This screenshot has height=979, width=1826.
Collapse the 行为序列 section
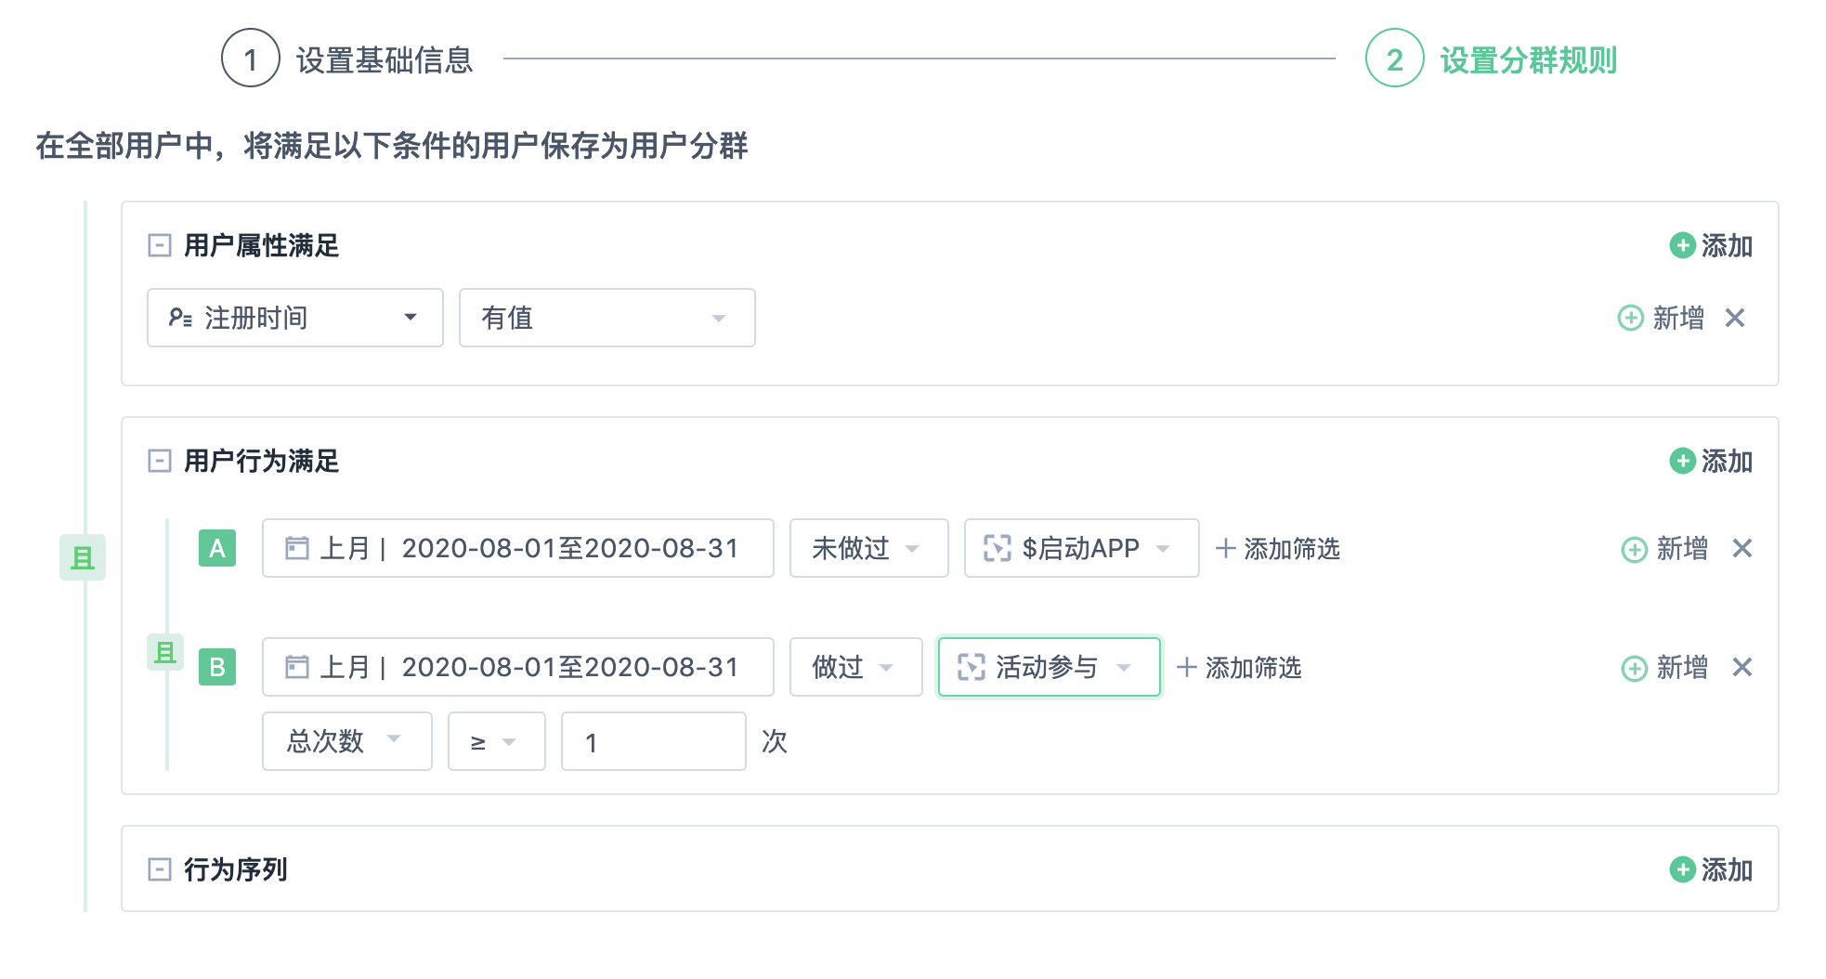click(x=160, y=869)
